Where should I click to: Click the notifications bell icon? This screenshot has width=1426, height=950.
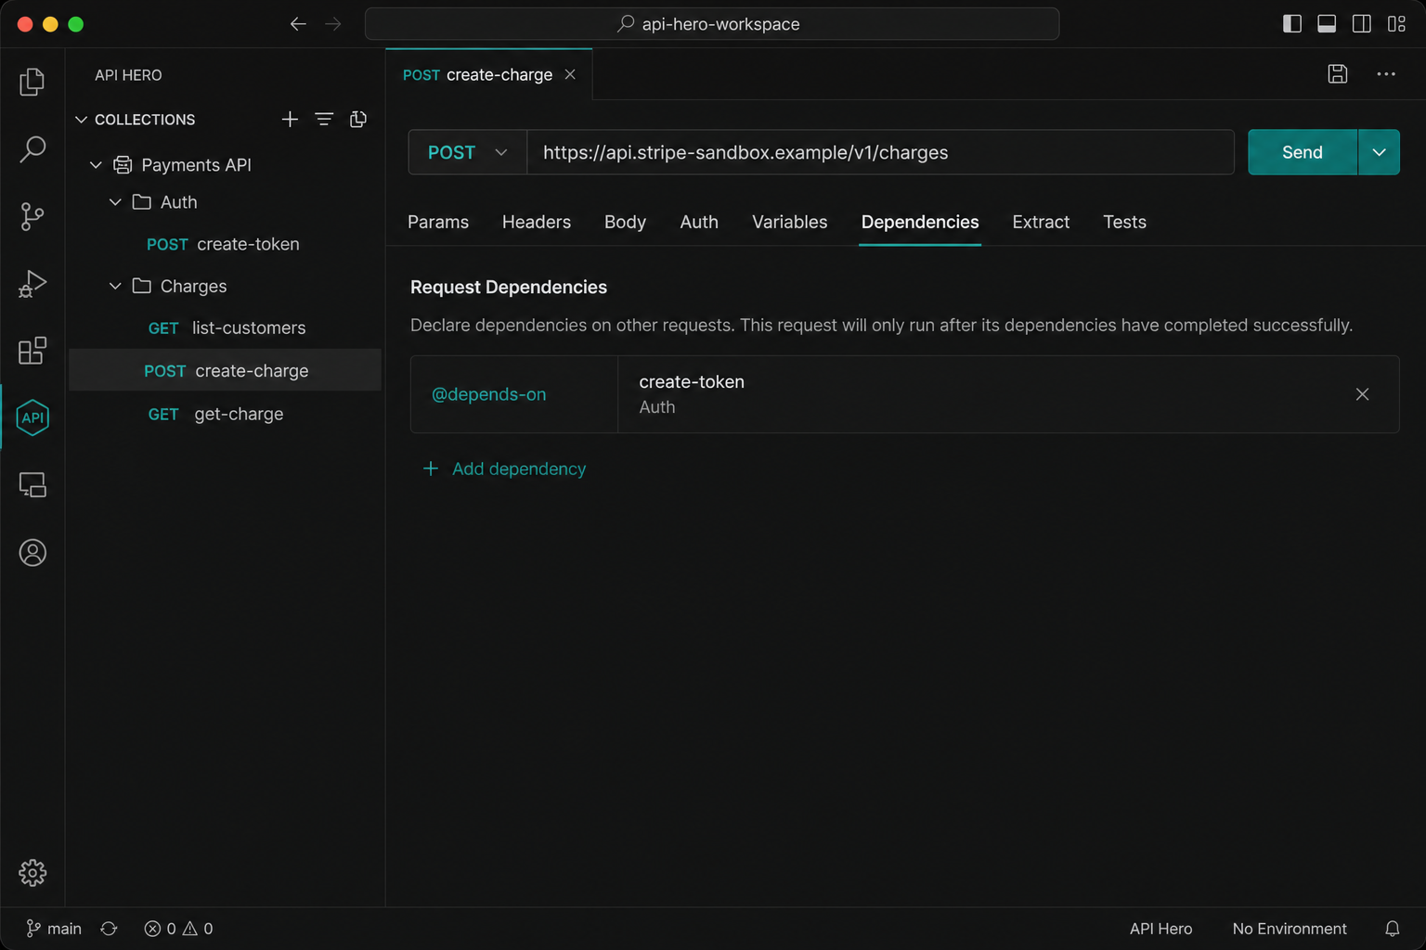[1393, 929]
